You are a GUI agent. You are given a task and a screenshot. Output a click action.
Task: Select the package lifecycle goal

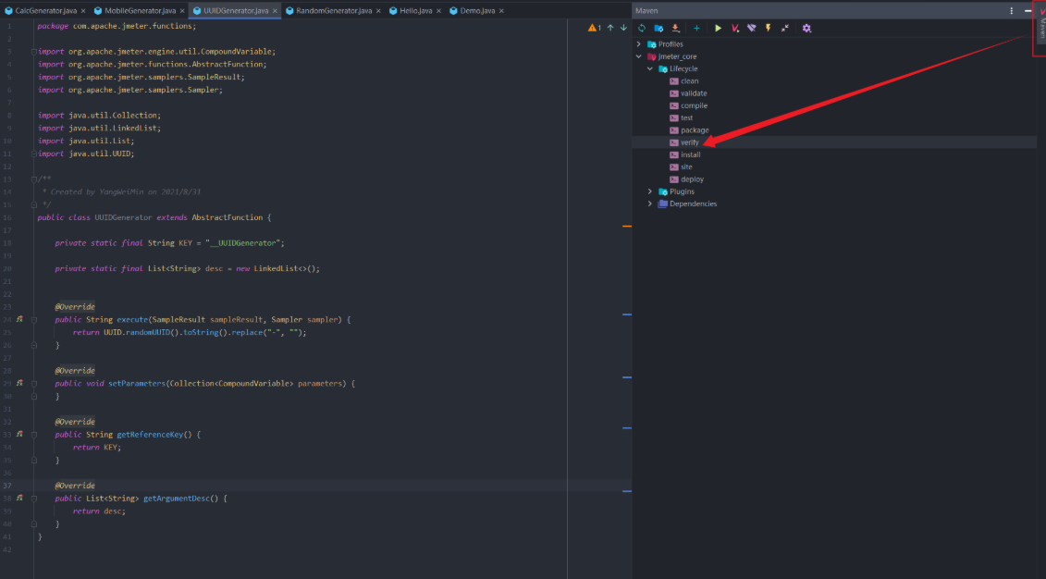point(695,130)
